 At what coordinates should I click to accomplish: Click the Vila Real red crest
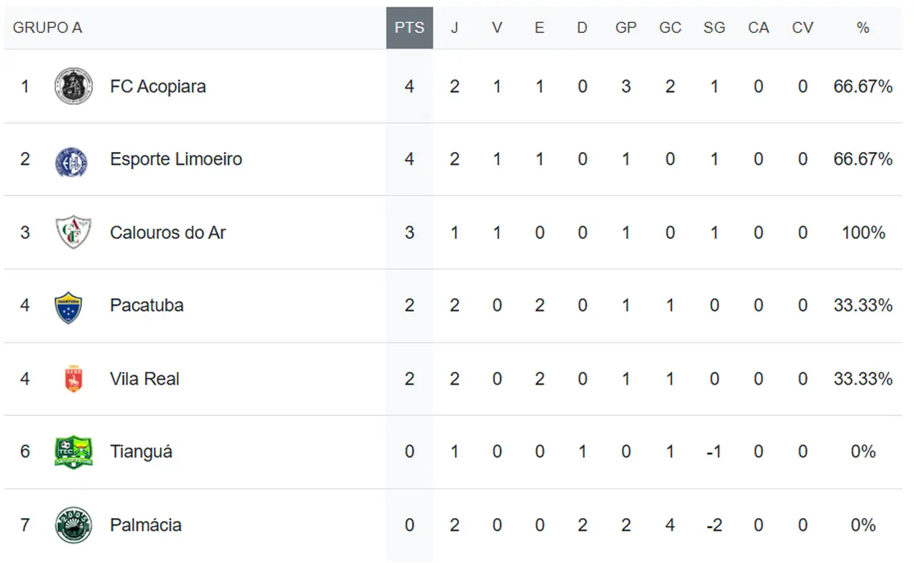74,379
